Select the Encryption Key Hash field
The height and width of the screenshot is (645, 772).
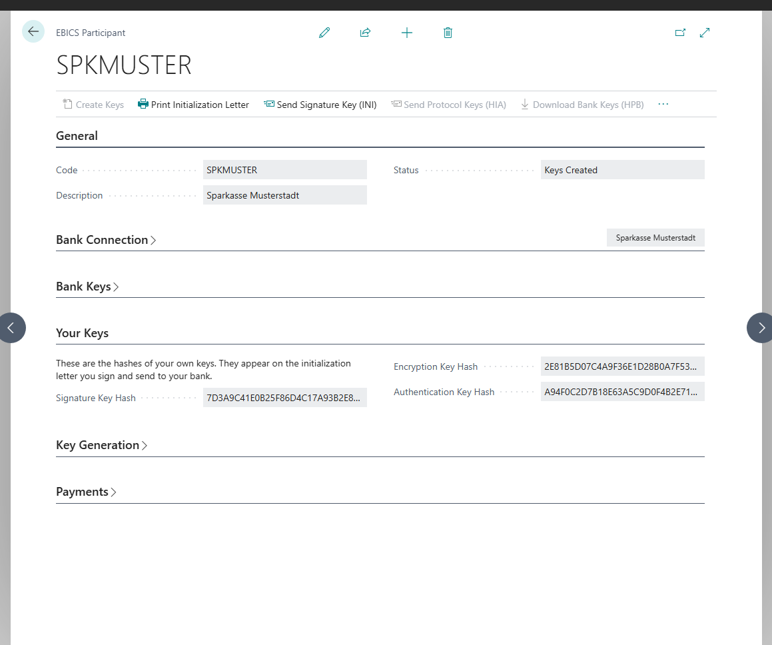click(x=622, y=366)
